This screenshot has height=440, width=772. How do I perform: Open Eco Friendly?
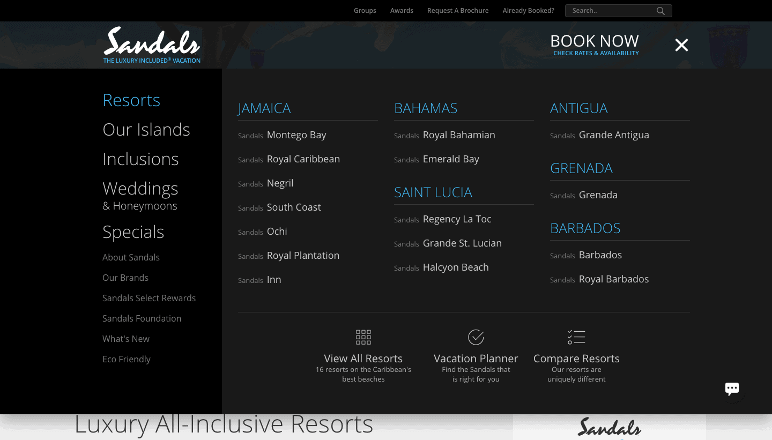[x=127, y=359]
